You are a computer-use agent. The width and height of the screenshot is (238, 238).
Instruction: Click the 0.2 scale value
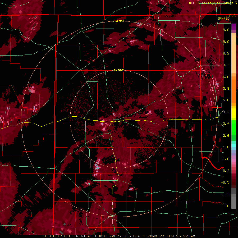click(x=226, y=171)
